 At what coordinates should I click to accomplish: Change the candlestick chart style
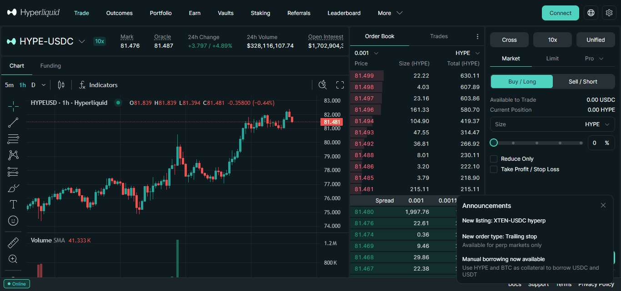point(61,85)
